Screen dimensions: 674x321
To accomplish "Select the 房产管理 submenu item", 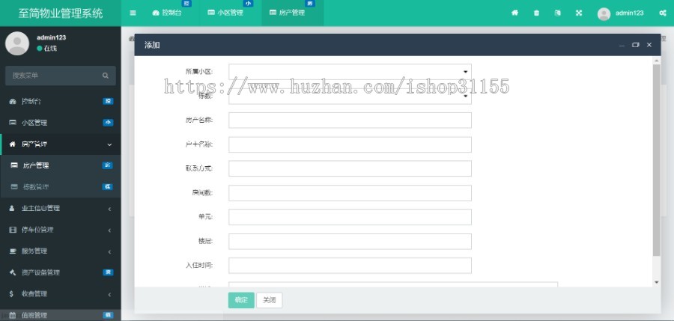I will click(x=60, y=165).
